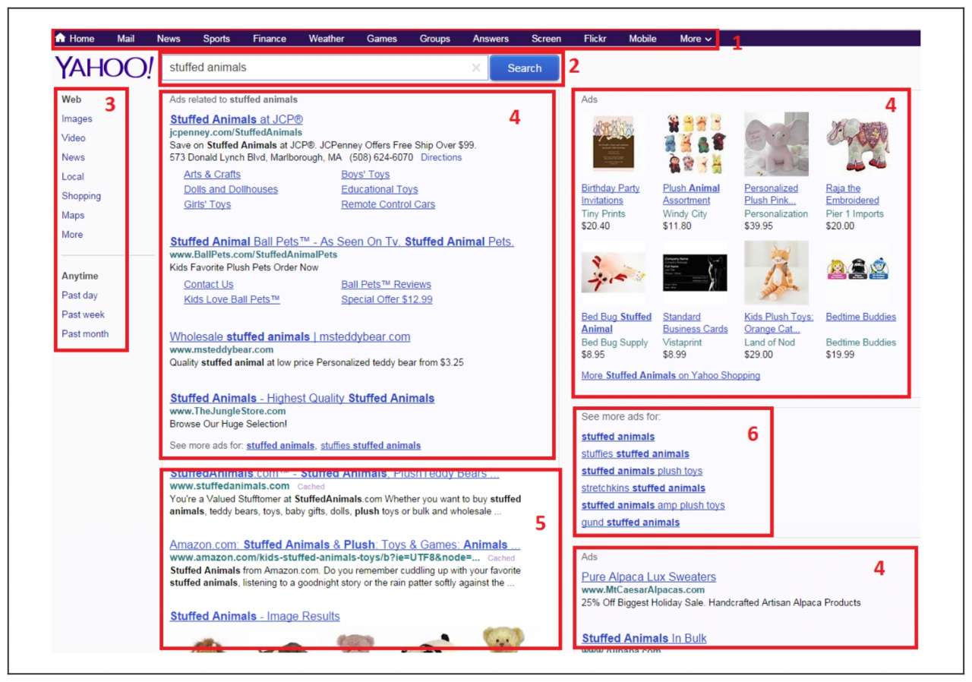
Task: Click Cached next to www.stuffedanimals.com
Action: coord(311,486)
